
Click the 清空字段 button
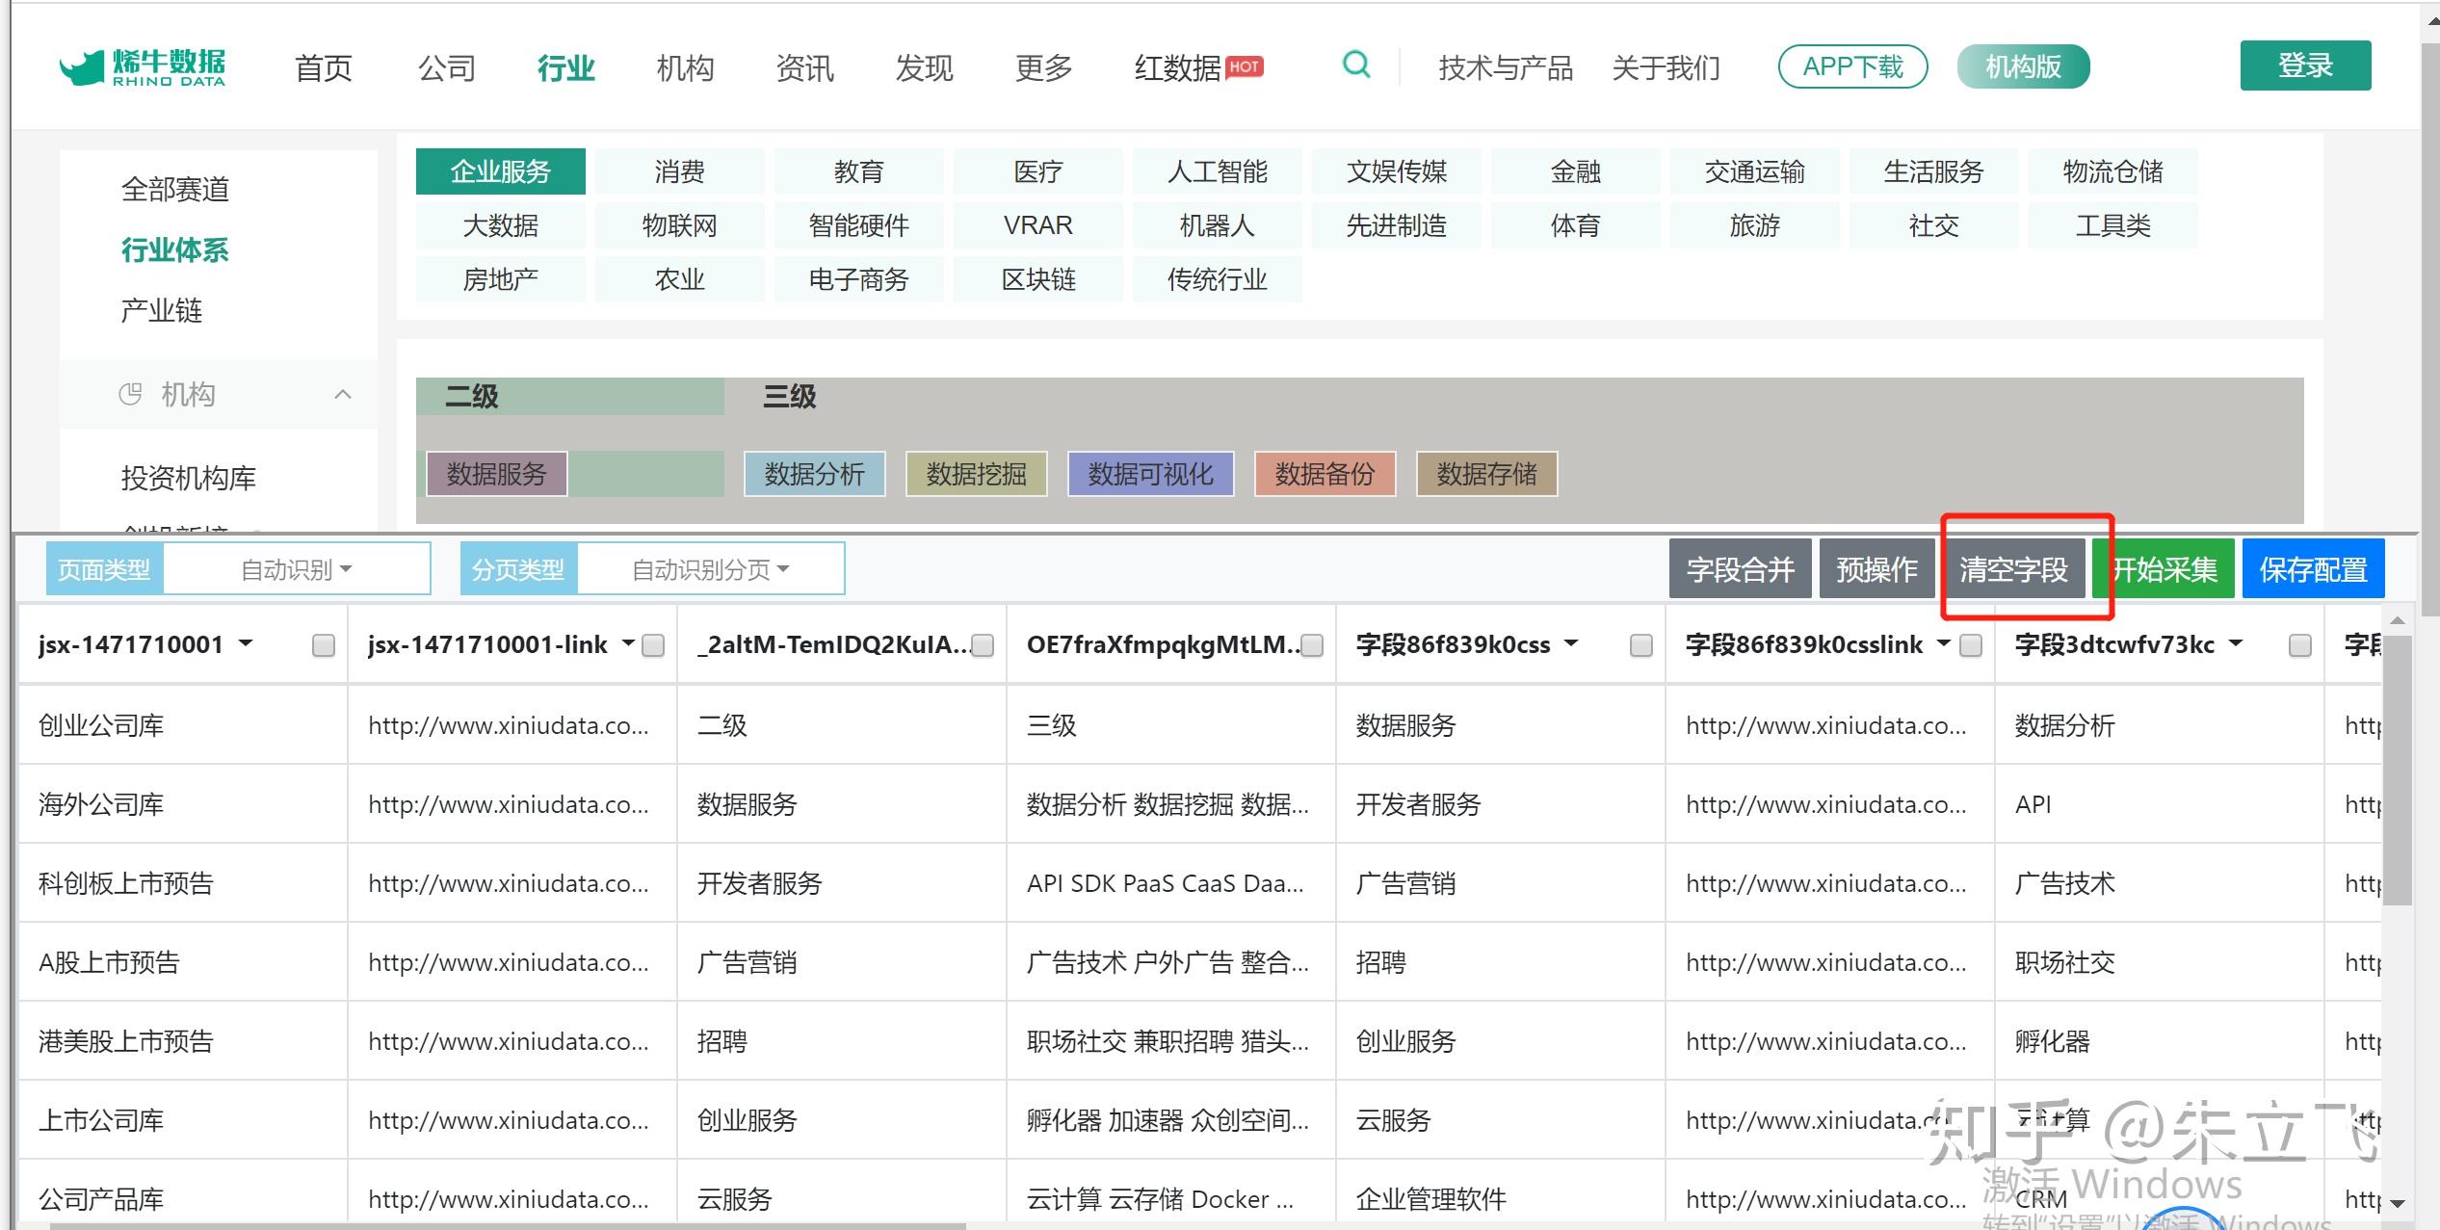click(2013, 569)
